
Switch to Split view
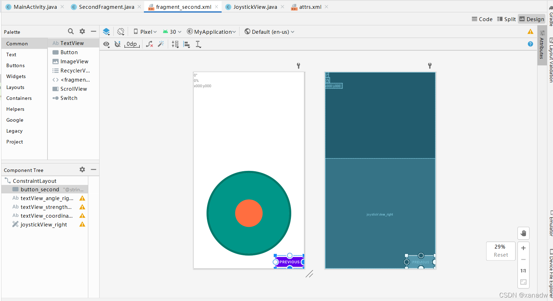pos(506,19)
